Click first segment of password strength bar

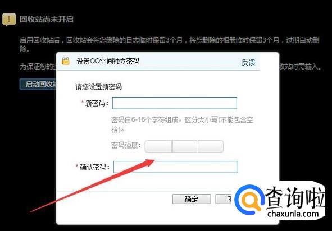point(158,146)
